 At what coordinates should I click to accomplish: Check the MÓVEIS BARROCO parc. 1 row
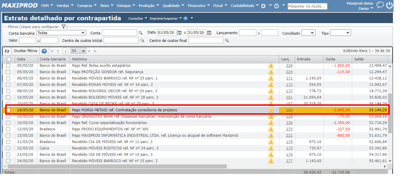8,78
